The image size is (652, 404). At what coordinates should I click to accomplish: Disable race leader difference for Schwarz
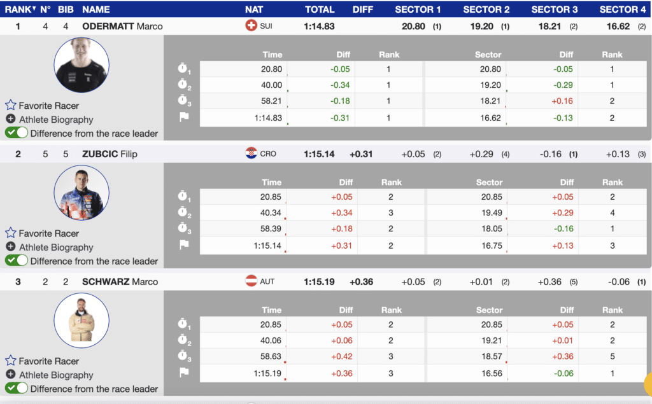point(17,388)
